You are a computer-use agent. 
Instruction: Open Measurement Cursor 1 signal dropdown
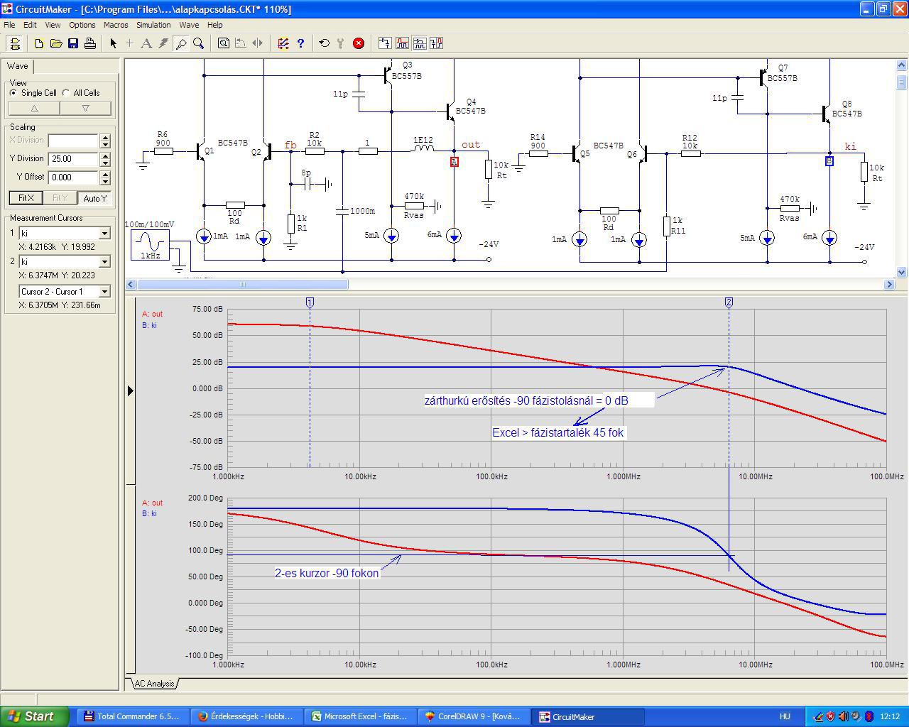pos(104,234)
